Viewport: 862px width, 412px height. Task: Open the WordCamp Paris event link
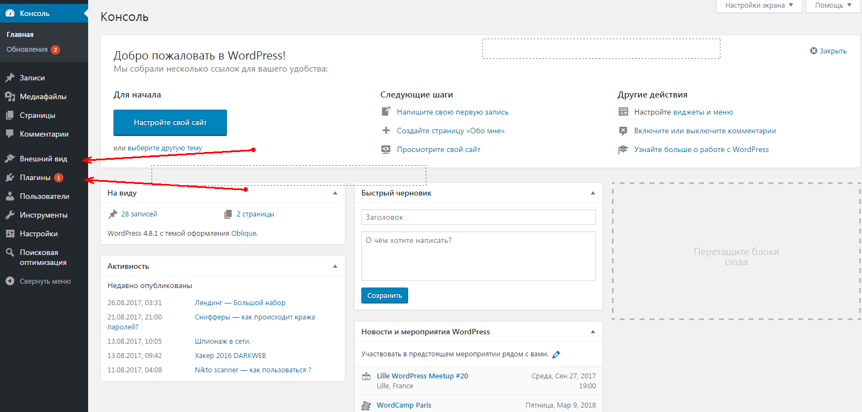coord(404,405)
